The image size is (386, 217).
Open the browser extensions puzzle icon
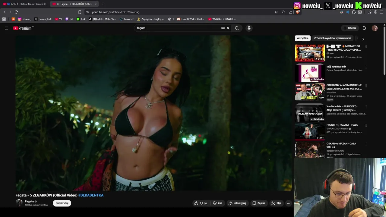354,12
